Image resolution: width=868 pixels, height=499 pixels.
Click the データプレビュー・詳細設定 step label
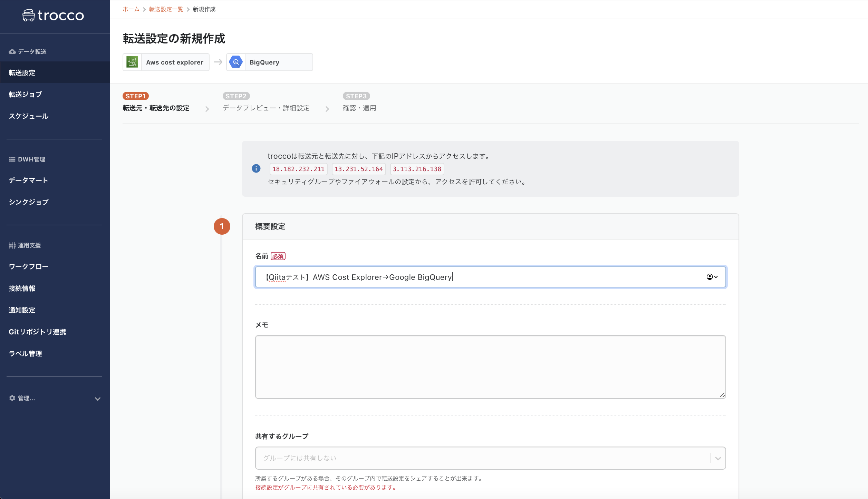pyautogui.click(x=266, y=108)
